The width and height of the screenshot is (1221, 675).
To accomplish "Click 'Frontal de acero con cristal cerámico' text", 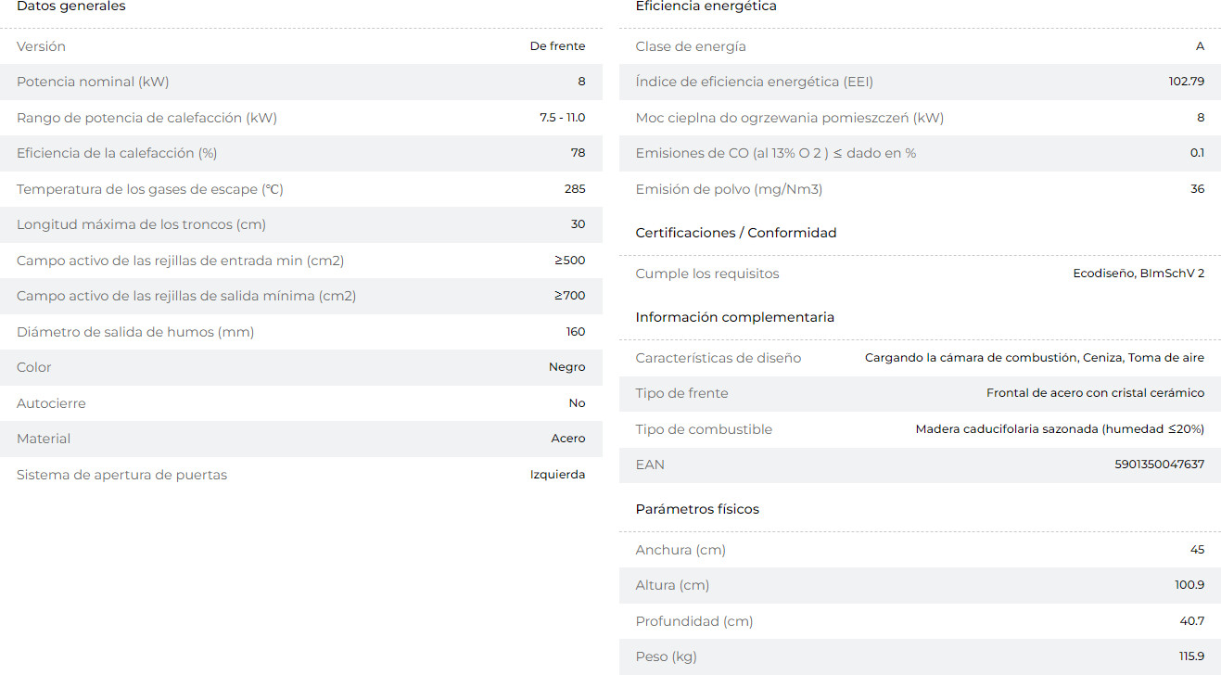I will [1095, 393].
